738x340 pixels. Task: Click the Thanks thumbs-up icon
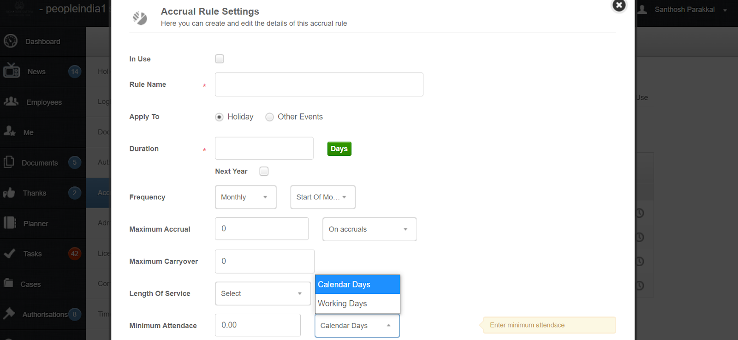click(9, 193)
